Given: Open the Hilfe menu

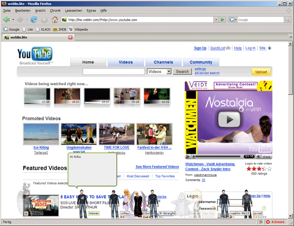Looking at the screenshot, I should [103, 10].
